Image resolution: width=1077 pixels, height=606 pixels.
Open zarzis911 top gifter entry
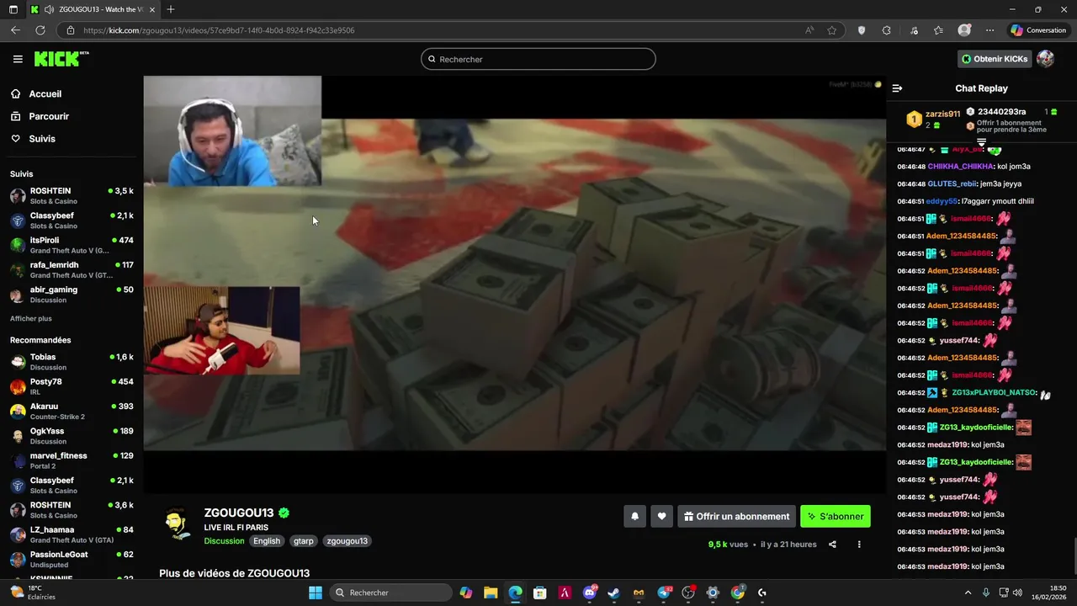coord(933,119)
